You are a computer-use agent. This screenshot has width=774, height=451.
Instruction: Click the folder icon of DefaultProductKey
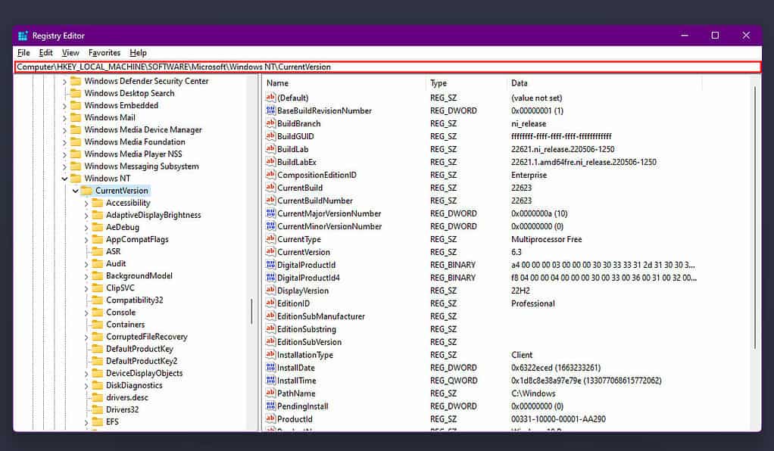[97, 349]
